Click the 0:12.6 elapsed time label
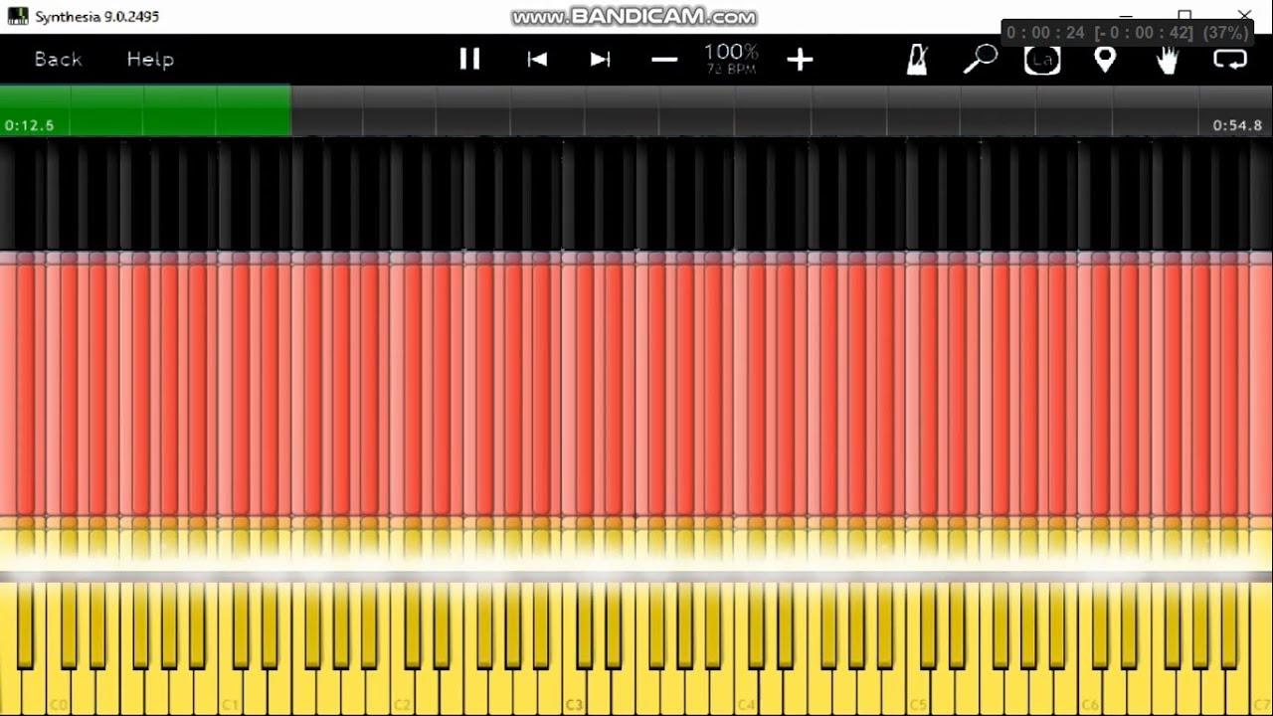 pyautogui.click(x=30, y=125)
